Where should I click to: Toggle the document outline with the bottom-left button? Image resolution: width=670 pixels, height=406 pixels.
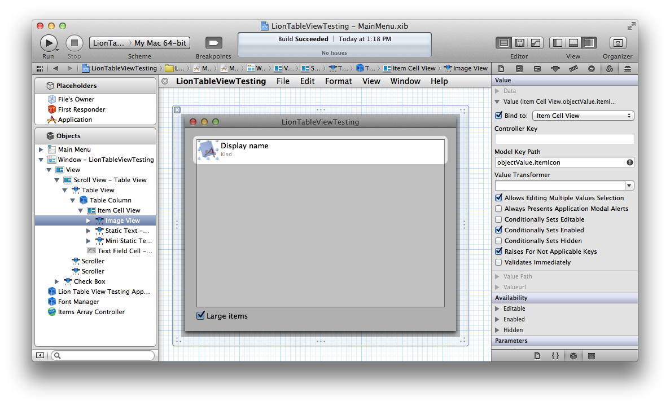40,355
